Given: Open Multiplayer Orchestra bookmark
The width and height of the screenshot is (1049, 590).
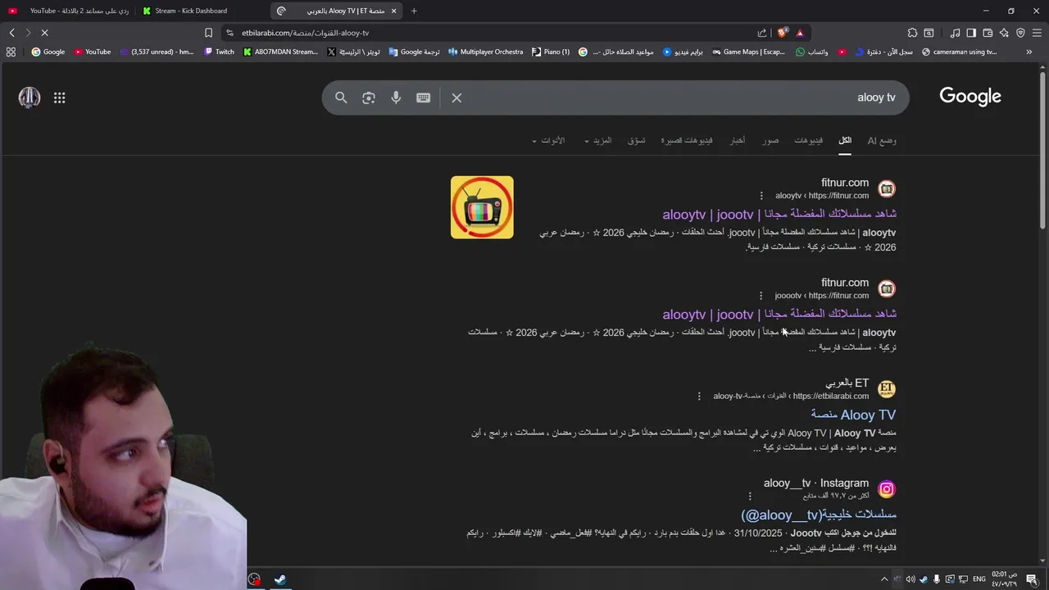Looking at the screenshot, I should point(485,52).
